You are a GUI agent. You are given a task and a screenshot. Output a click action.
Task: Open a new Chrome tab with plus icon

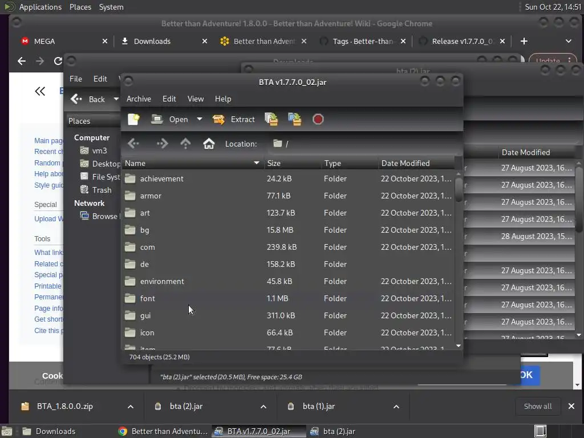coord(524,41)
